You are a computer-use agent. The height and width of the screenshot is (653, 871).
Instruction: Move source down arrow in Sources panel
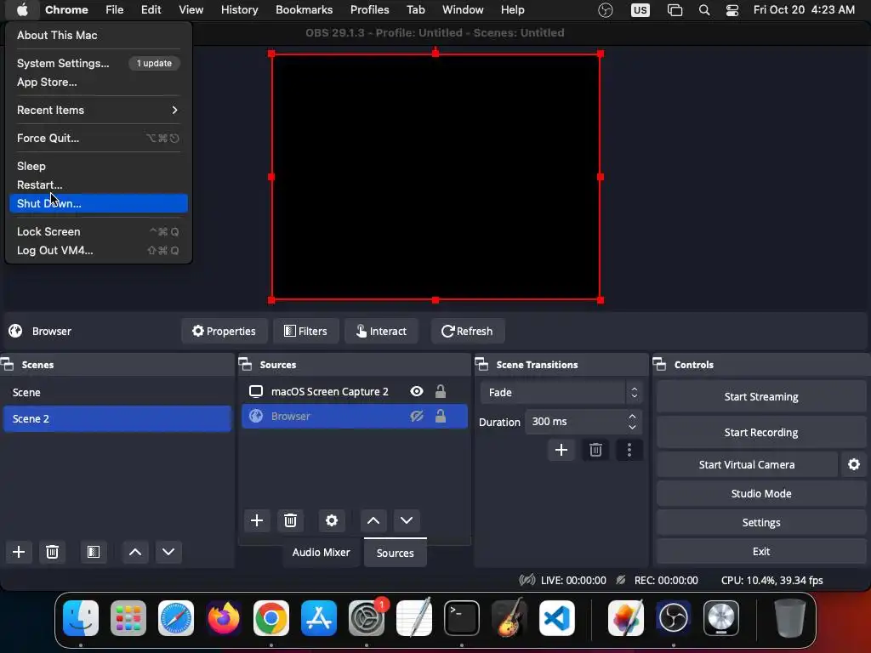pos(407,520)
